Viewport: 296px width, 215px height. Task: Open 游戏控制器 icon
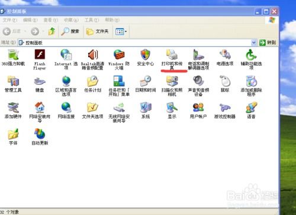225,107
